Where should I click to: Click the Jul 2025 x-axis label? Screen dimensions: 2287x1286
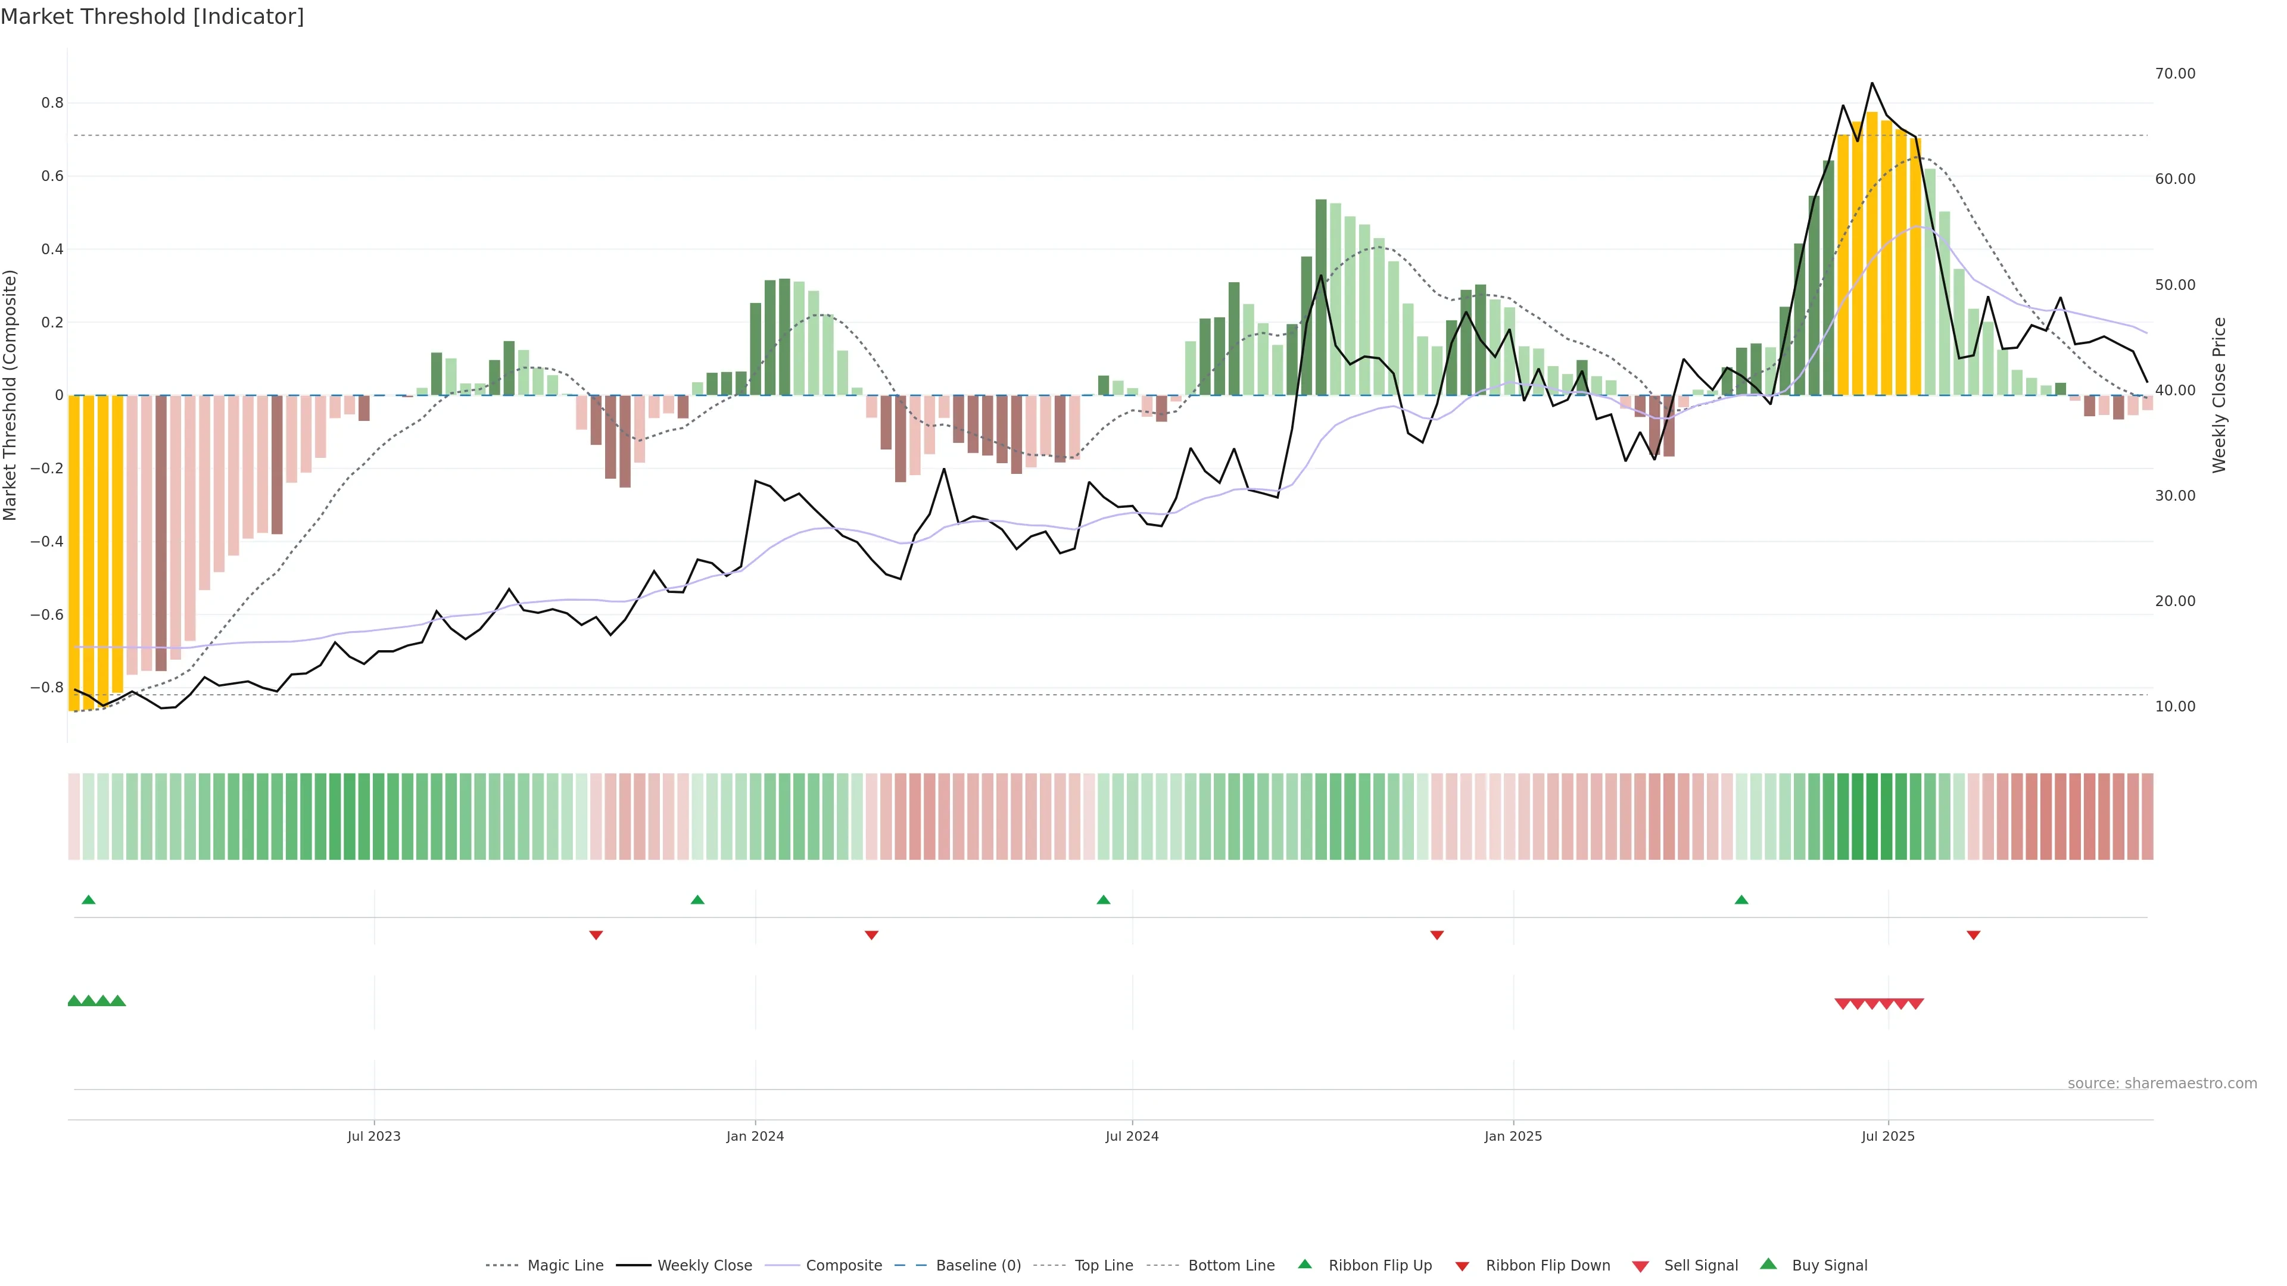coord(1887,1136)
